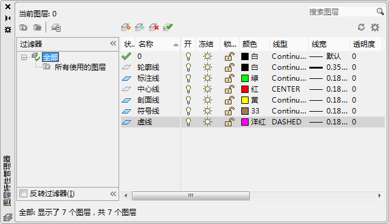Click the status icon of 虚线 layer
This screenshot has width=389, height=224.
[126, 122]
